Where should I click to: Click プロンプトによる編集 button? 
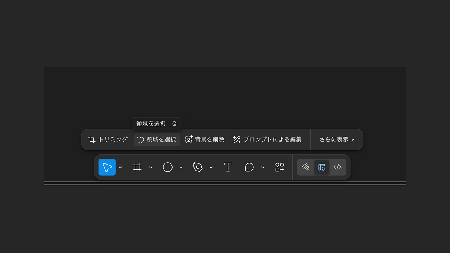[267, 139]
